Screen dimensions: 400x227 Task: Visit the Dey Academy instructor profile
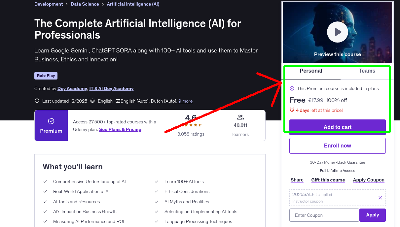point(72,88)
